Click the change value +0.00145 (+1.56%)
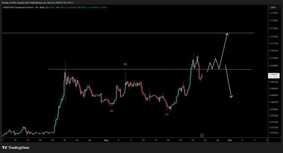This screenshot has height=153, width=283. pos(98,7)
